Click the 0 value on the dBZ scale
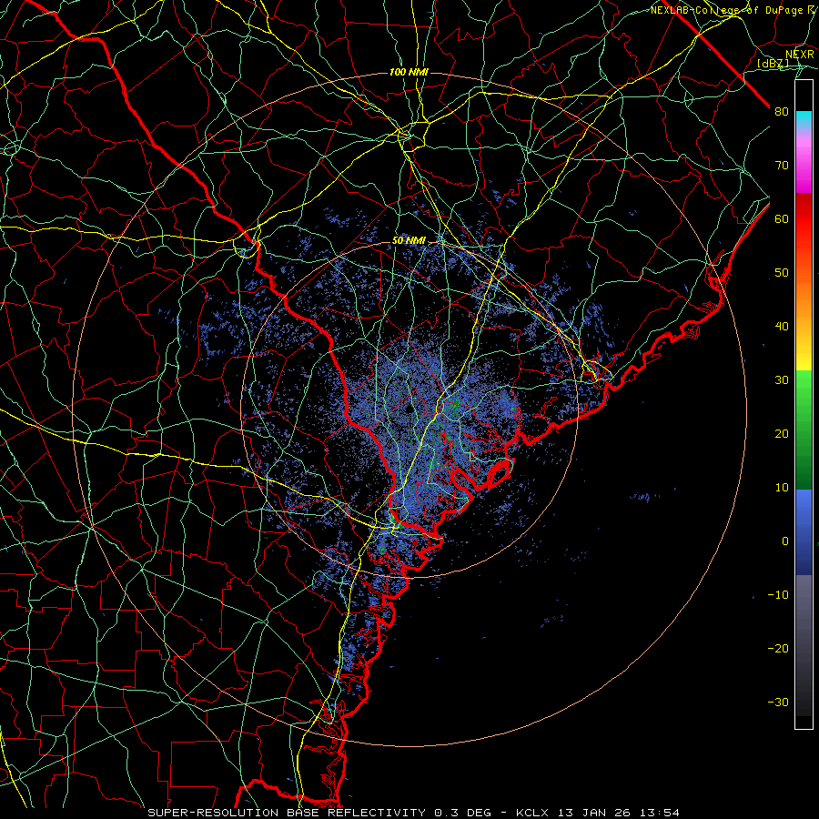This screenshot has height=819, width=819. tap(785, 541)
